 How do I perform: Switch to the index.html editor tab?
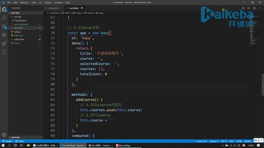tap(54, 8)
